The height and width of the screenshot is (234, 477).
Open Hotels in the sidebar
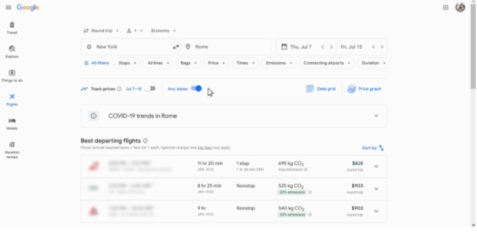12,124
